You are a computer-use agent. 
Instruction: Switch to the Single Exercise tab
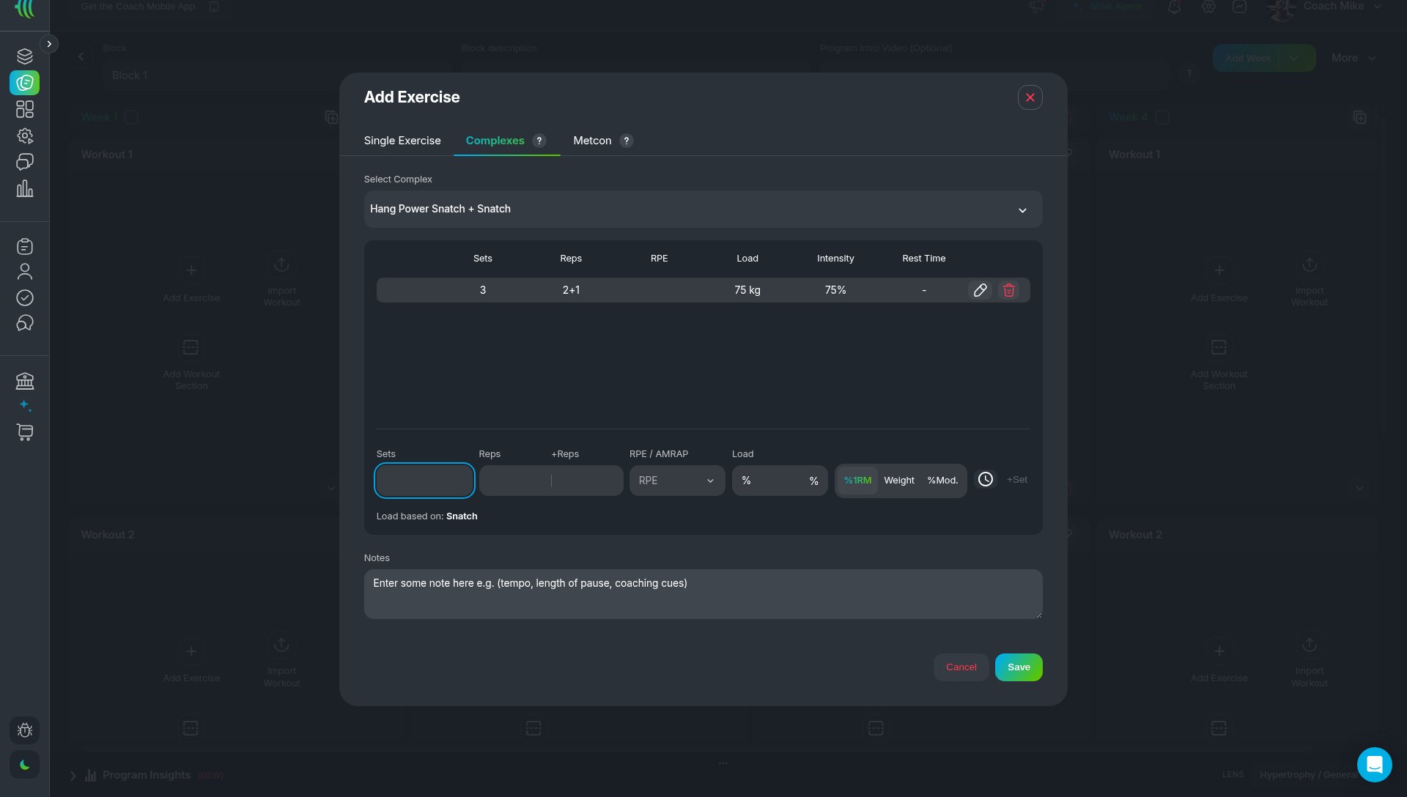click(x=402, y=141)
